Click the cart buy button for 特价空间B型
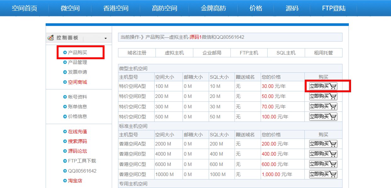Image resolution: width=391 pixels, height=188 pixels. pos(323,96)
